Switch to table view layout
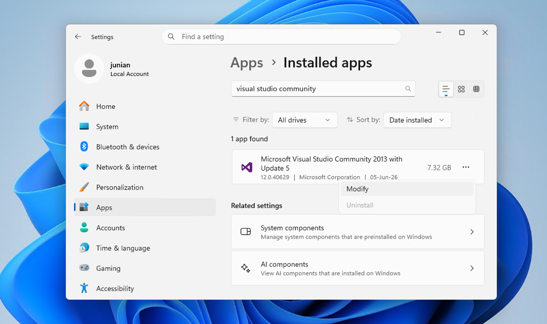Screen dimensions: 547x324 [x=476, y=89]
